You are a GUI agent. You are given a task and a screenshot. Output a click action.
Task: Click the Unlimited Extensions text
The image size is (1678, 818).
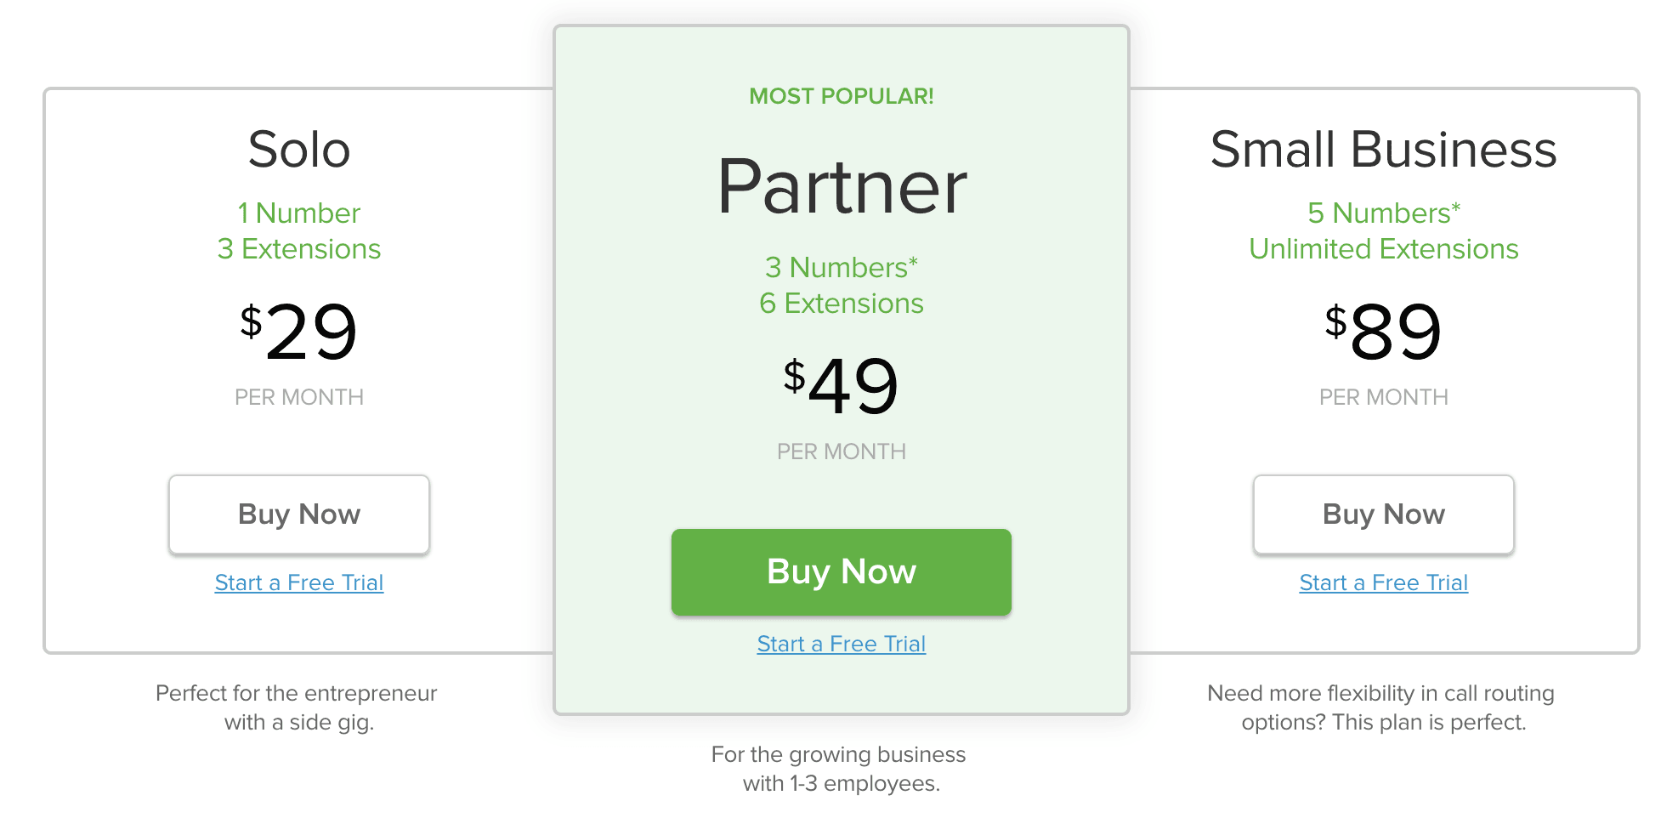tap(1384, 248)
